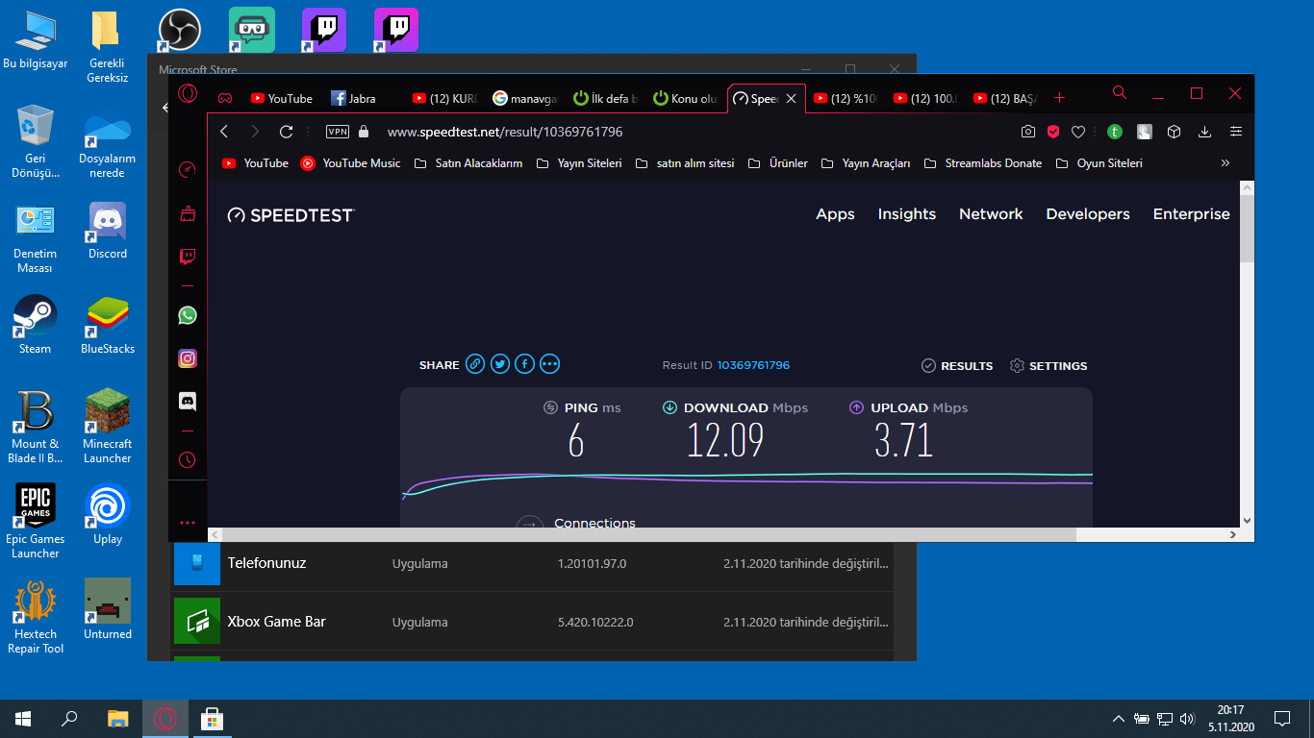Open History from the Opera sidebar clock icon
This screenshot has width=1314, height=738.
[188, 459]
